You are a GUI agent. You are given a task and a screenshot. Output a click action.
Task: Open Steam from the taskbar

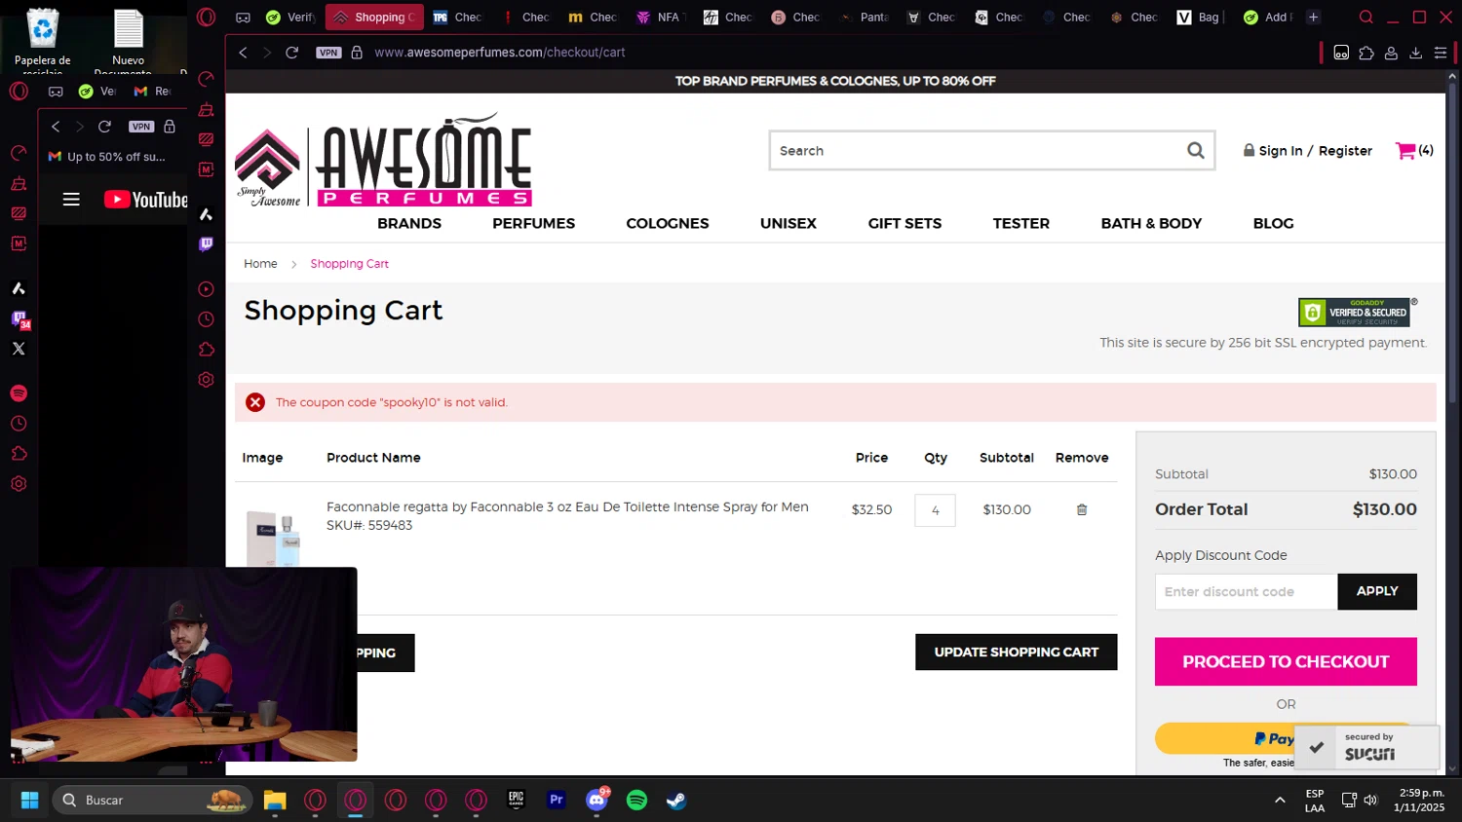point(676,800)
